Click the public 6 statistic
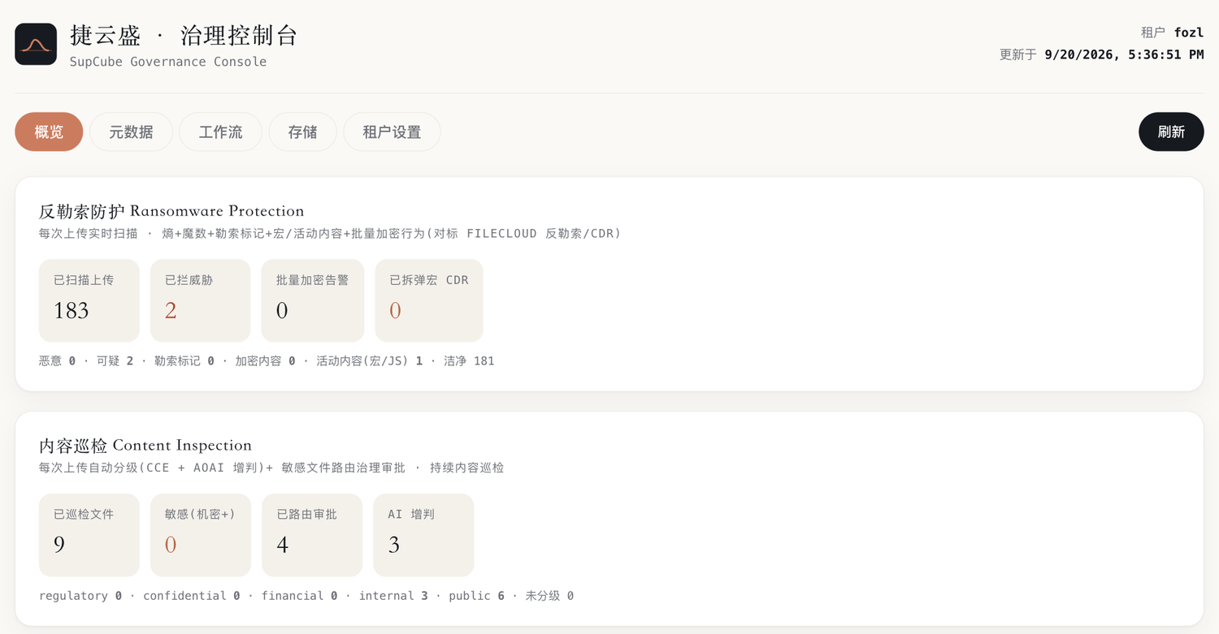The image size is (1219, 634). click(476, 596)
